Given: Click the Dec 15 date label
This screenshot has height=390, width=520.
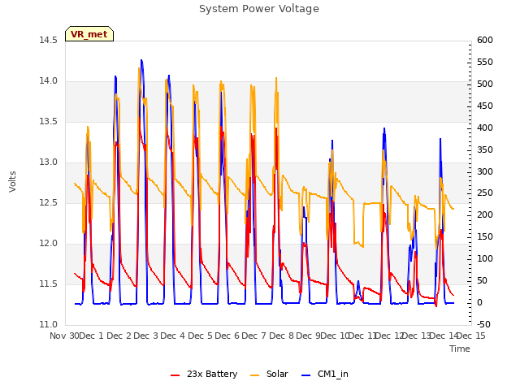Looking at the screenshot, I should point(471,336).
